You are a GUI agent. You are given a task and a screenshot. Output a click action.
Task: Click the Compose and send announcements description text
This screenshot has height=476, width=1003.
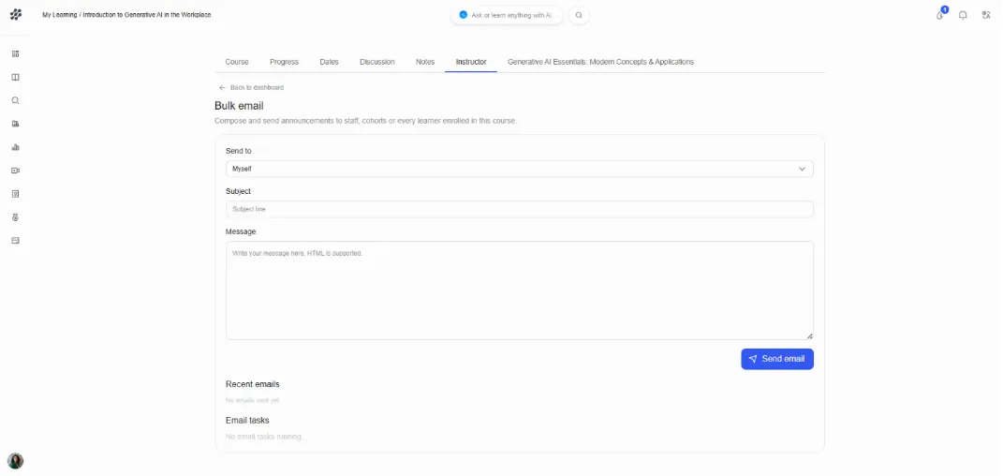click(365, 120)
